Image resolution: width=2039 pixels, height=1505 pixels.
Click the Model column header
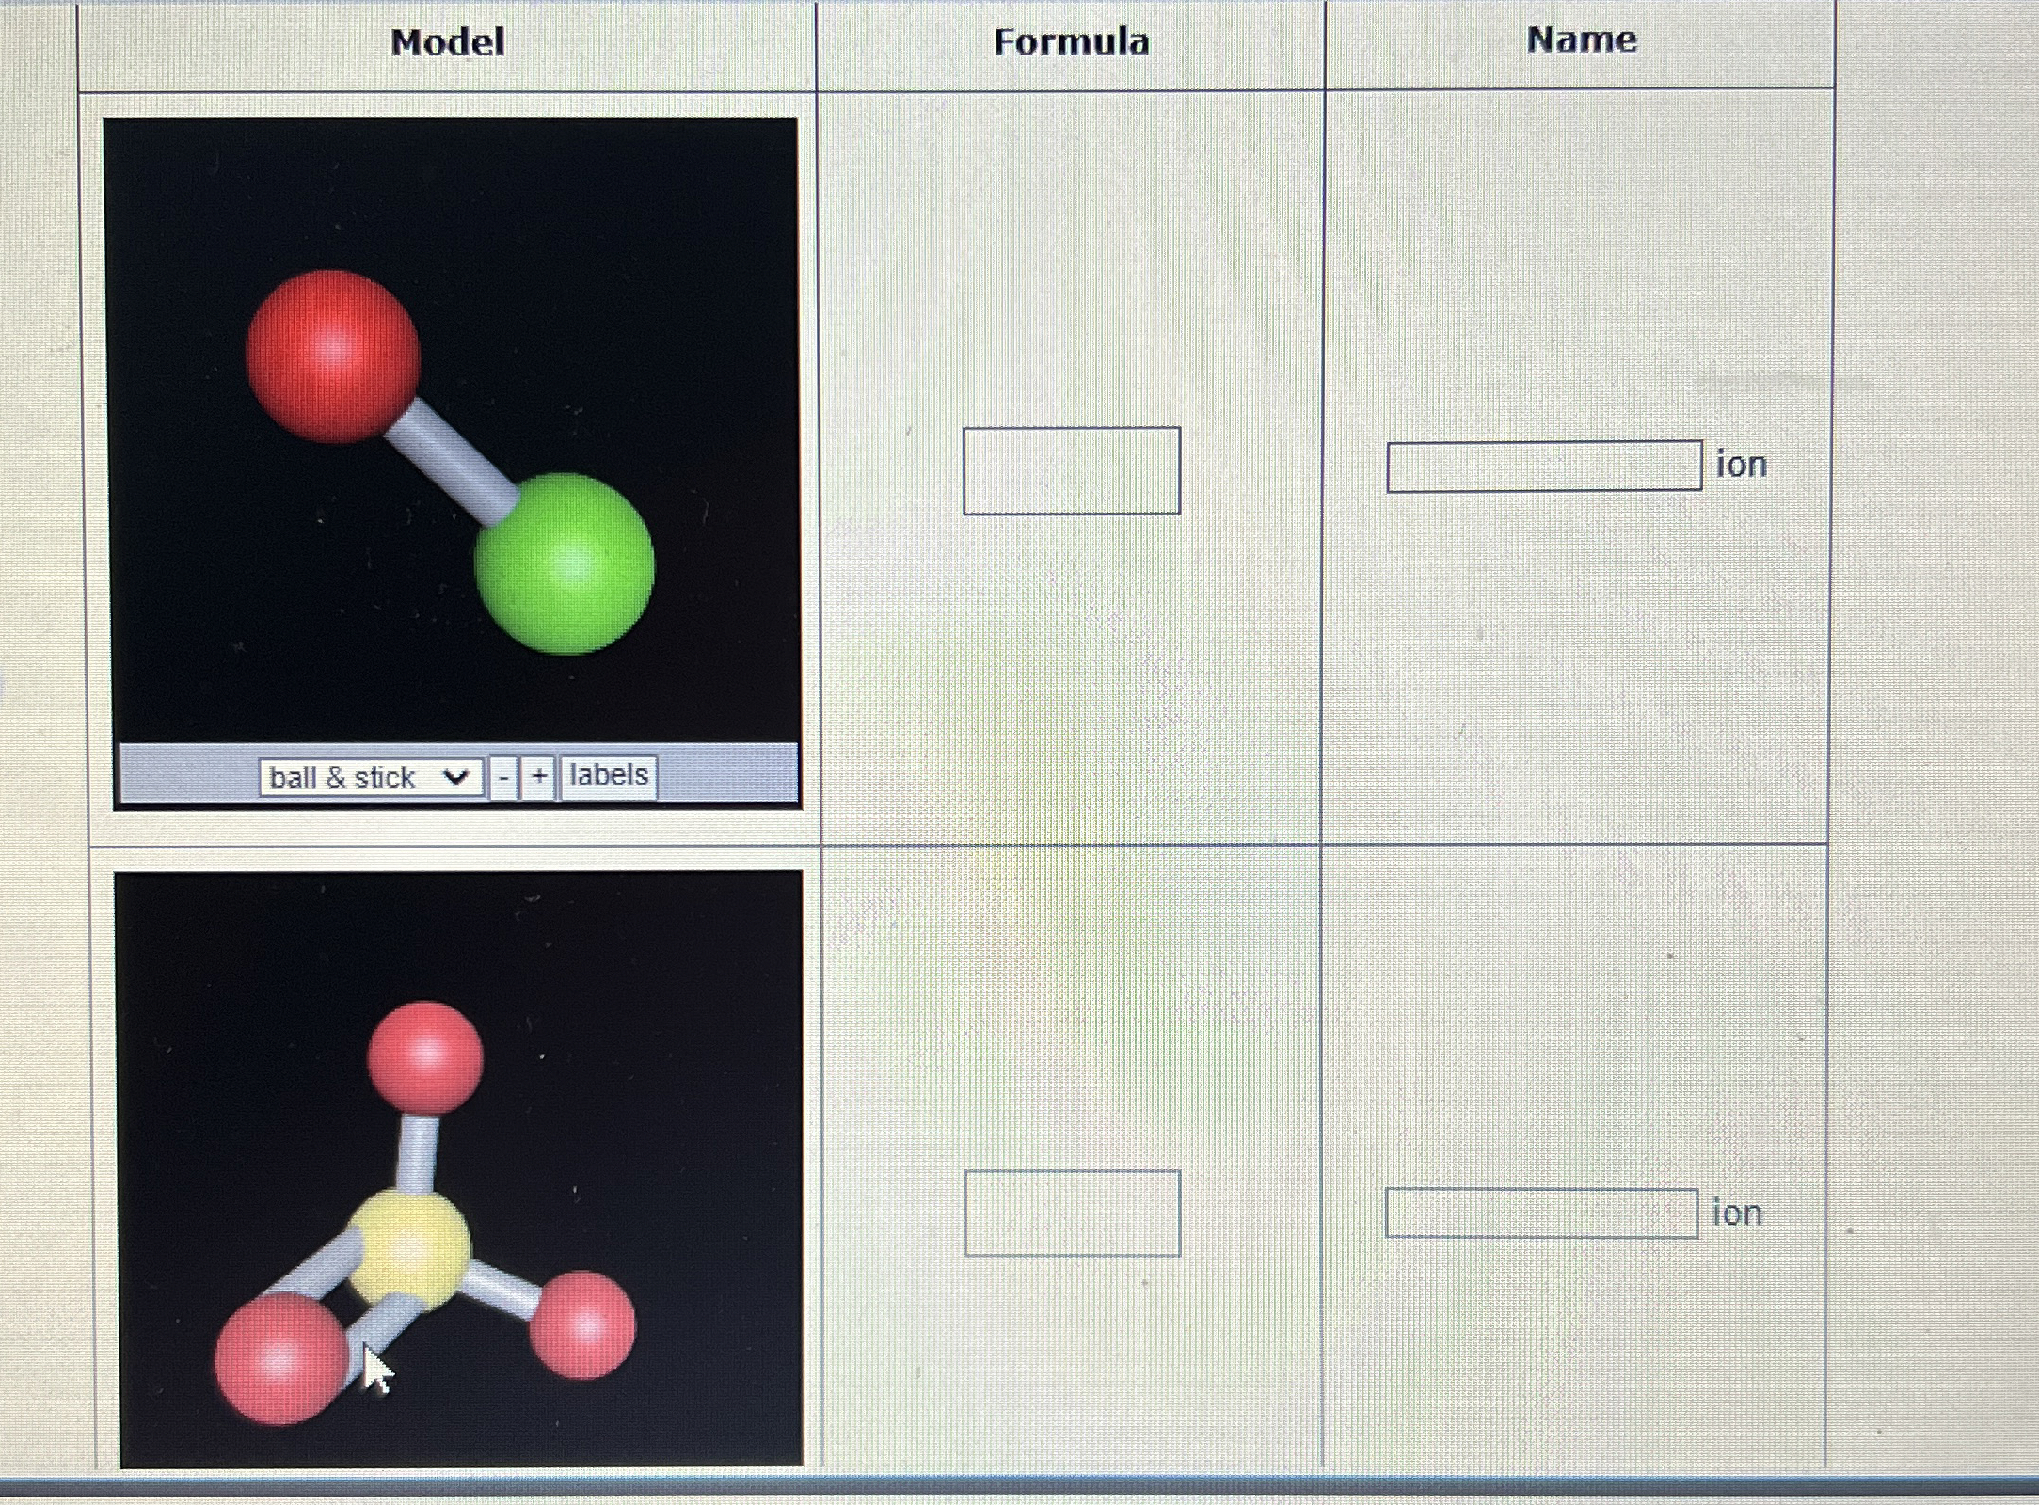[448, 42]
